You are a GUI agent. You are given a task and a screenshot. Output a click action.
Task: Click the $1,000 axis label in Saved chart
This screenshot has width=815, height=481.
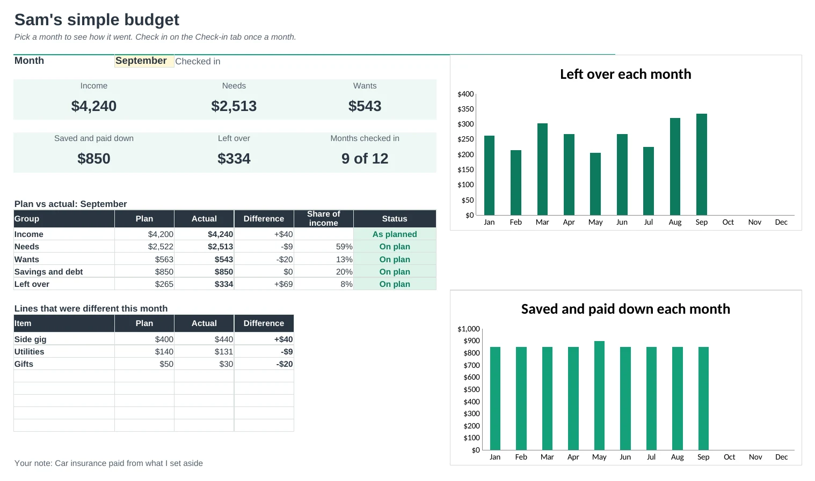[469, 329]
